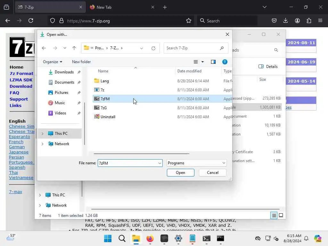Image resolution: width=328 pixels, height=246 pixels.
Task: Expand Network in dialog sidebar
Action: point(43,144)
